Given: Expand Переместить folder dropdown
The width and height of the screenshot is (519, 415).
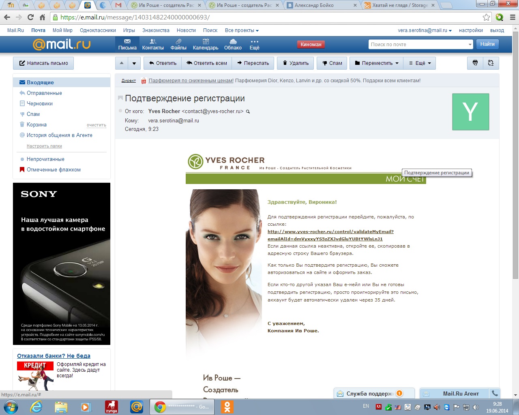Looking at the screenshot, I should (377, 63).
